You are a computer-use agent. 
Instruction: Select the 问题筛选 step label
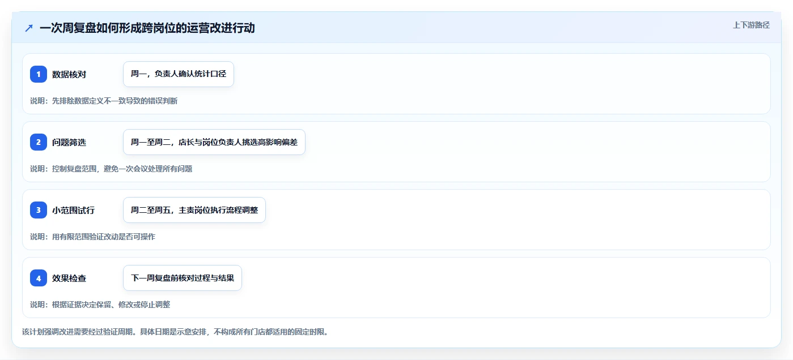point(69,142)
